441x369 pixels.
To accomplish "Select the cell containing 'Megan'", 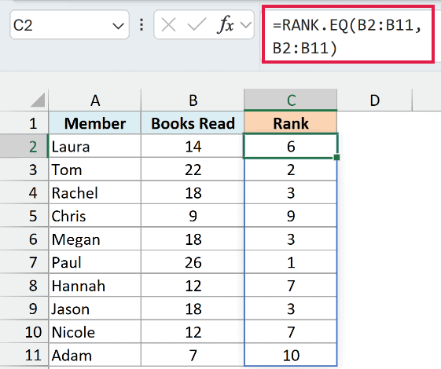I will coord(95,239).
